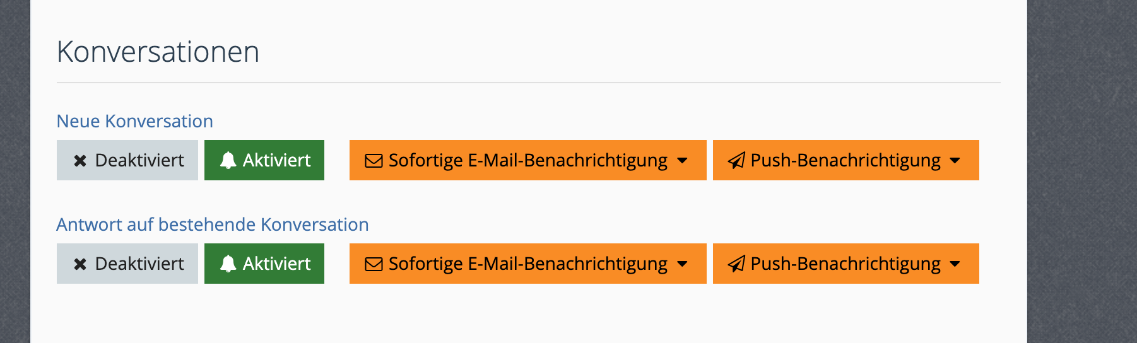Open Push-Benachrichtigung caret for Antwort auf bestehende Konversation

click(955, 264)
